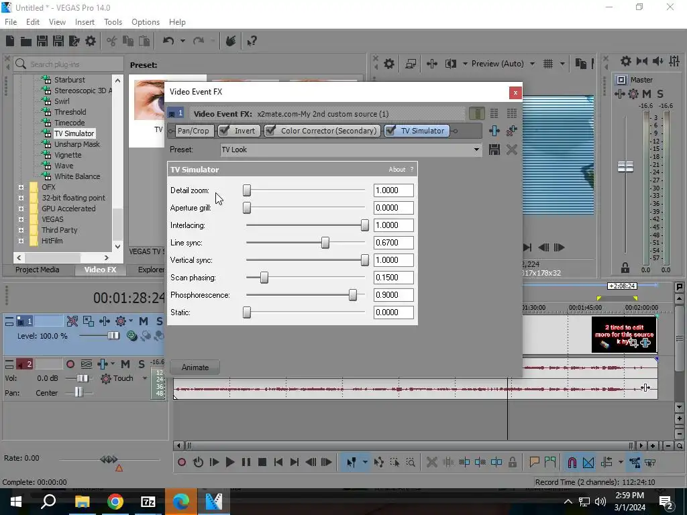687x515 pixels.
Task: Open the Insert menu
Action: pos(85,22)
